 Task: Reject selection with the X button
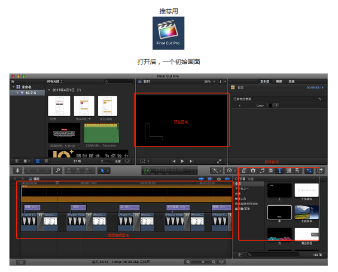pos(47,170)
